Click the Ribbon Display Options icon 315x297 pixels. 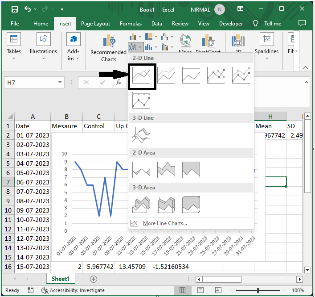pyautogui.click(x=240, y=8)
